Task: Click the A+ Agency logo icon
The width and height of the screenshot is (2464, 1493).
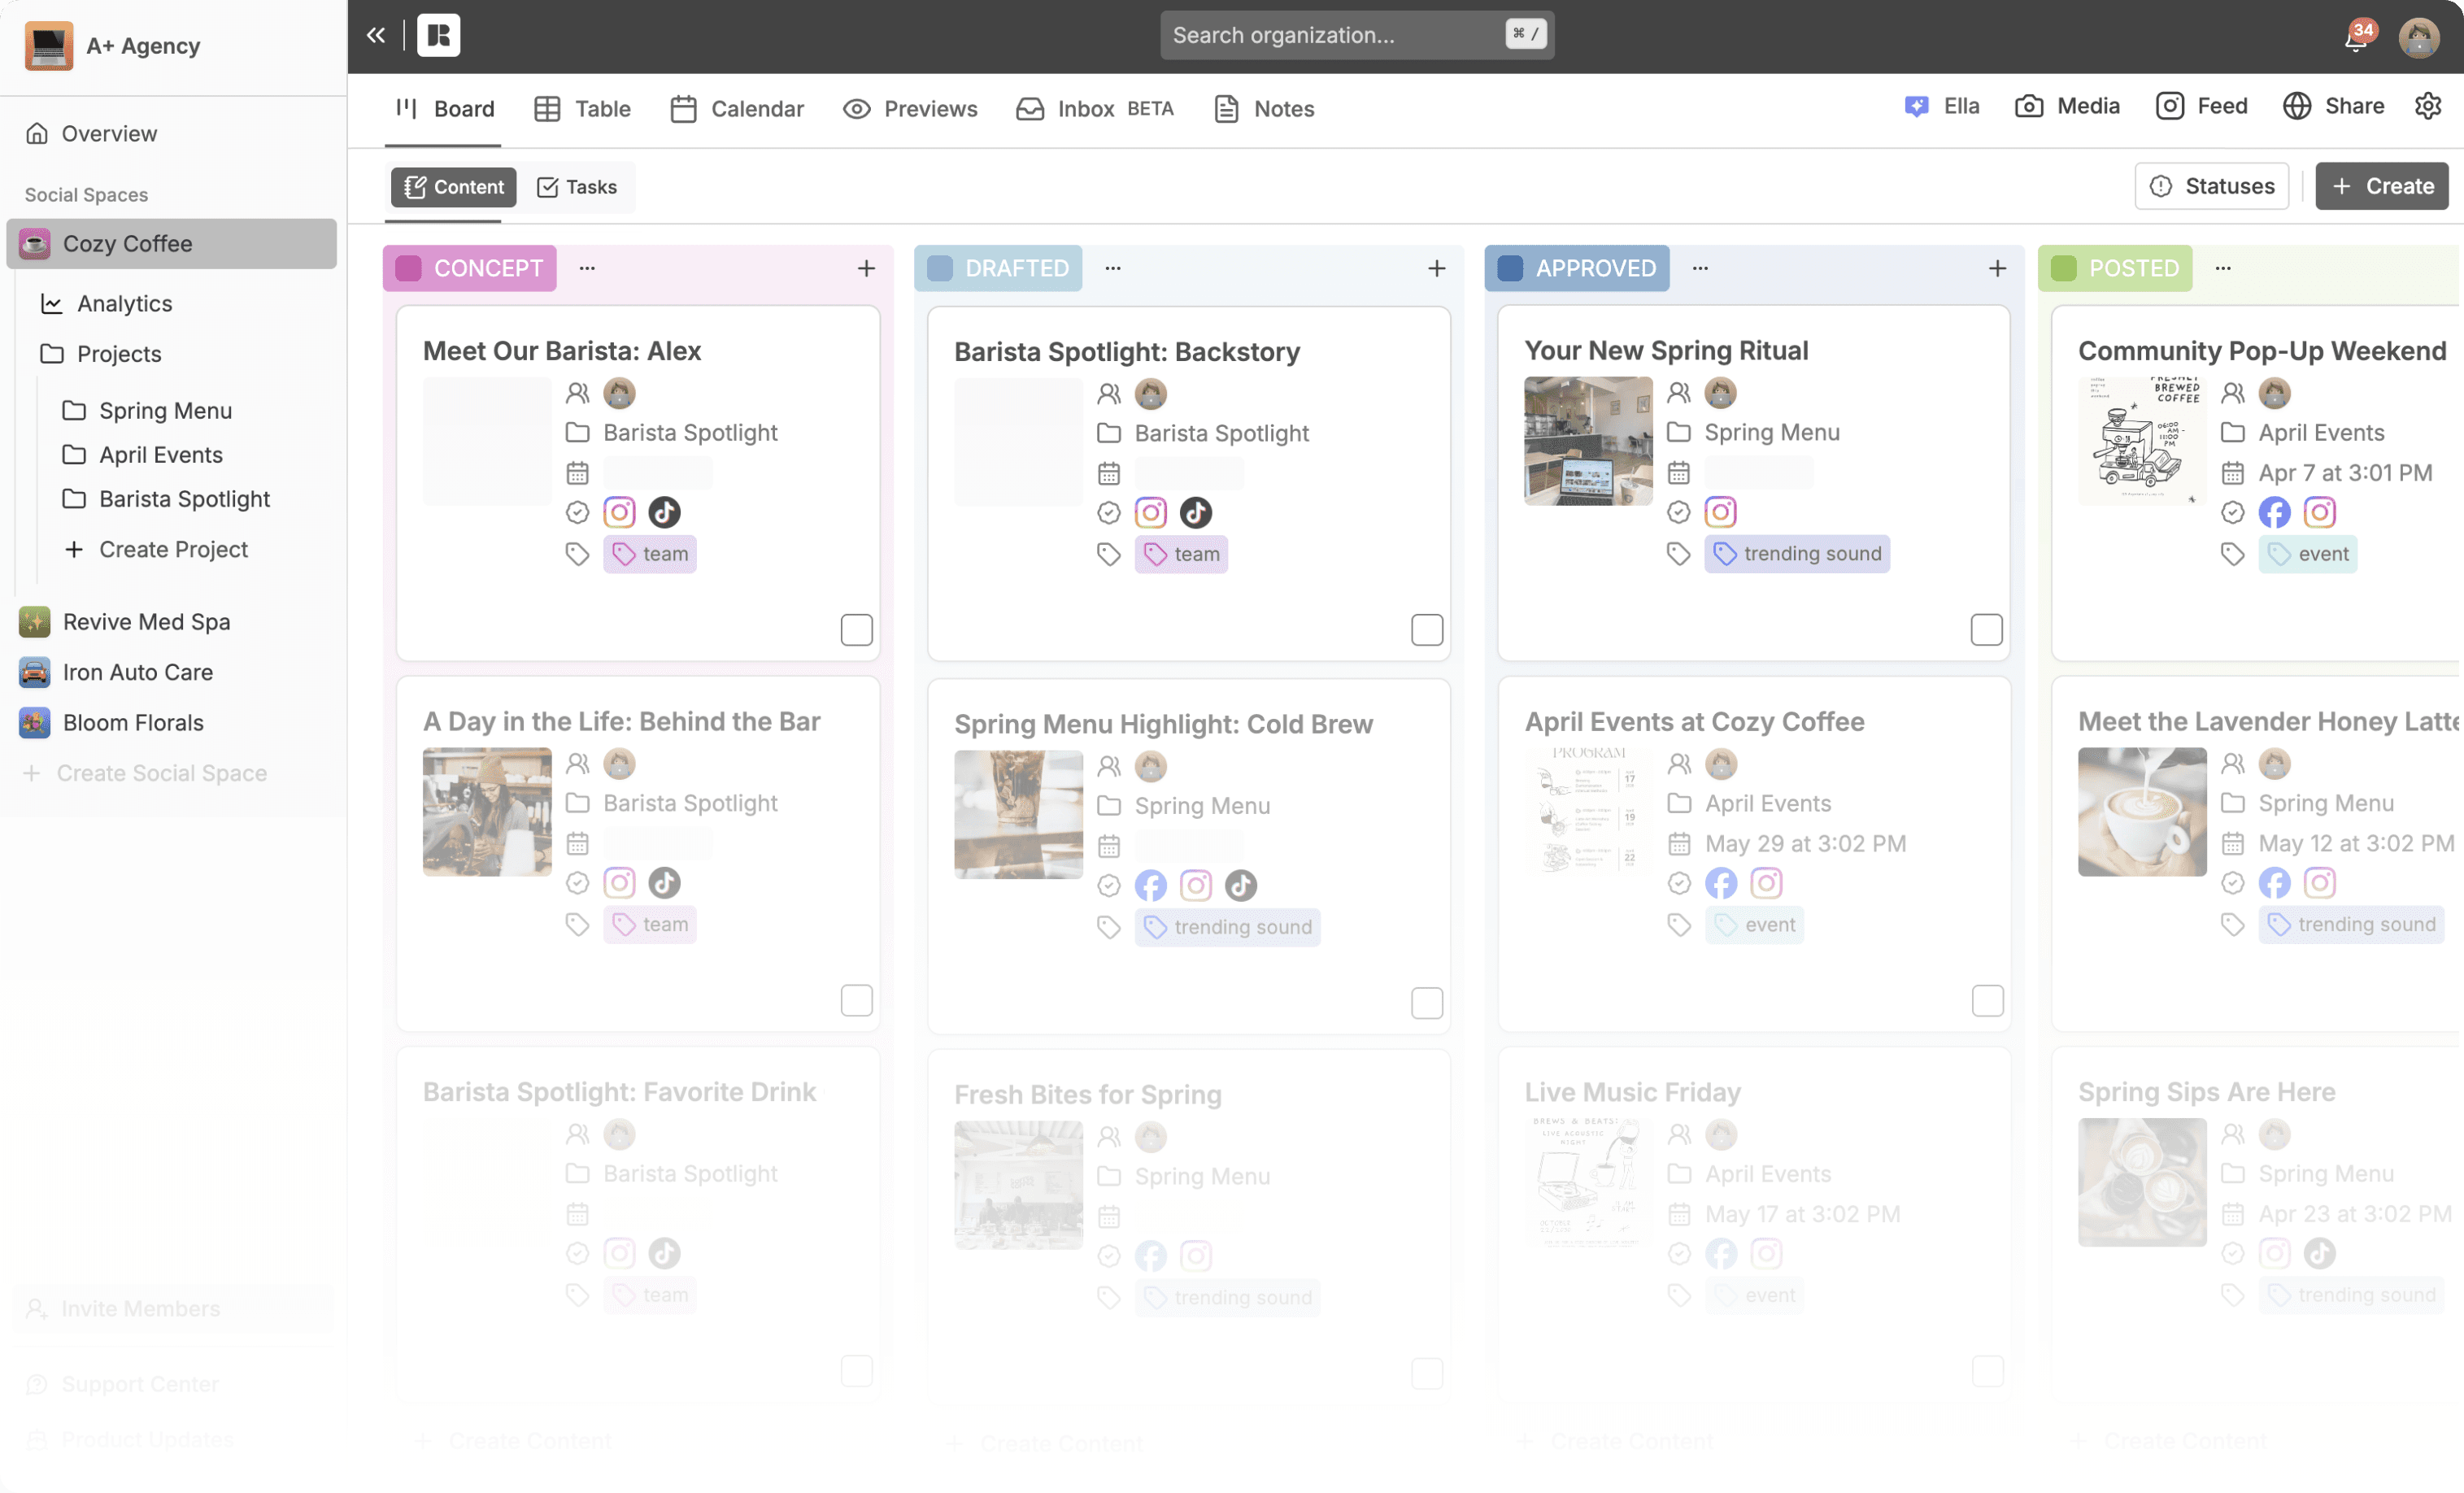Action: pos(48,46)
